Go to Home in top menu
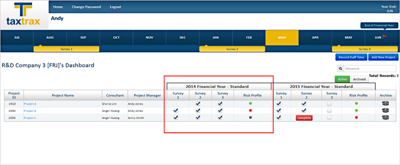 tap(58, 7)
